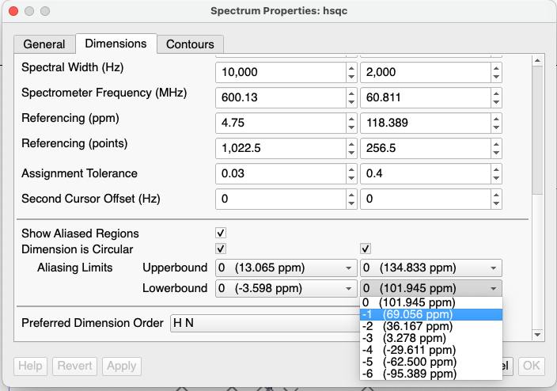Switch to the General tab
The image size is (557, 391).
click(44, 44)
